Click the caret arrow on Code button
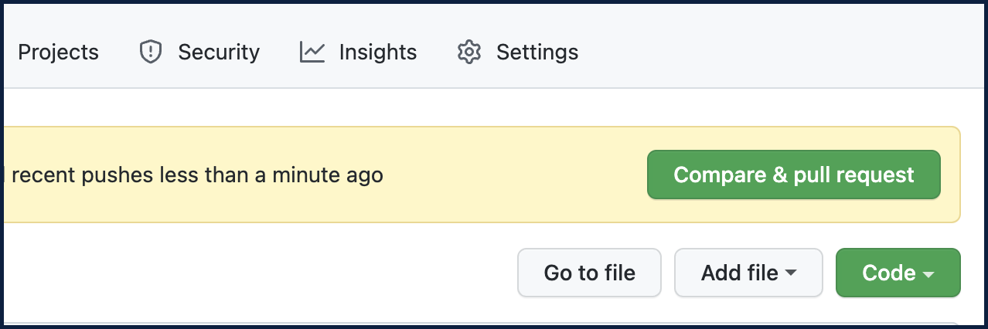Image resolution: width=988 pixels, height=329 pixels. click(x=928, y=273)
